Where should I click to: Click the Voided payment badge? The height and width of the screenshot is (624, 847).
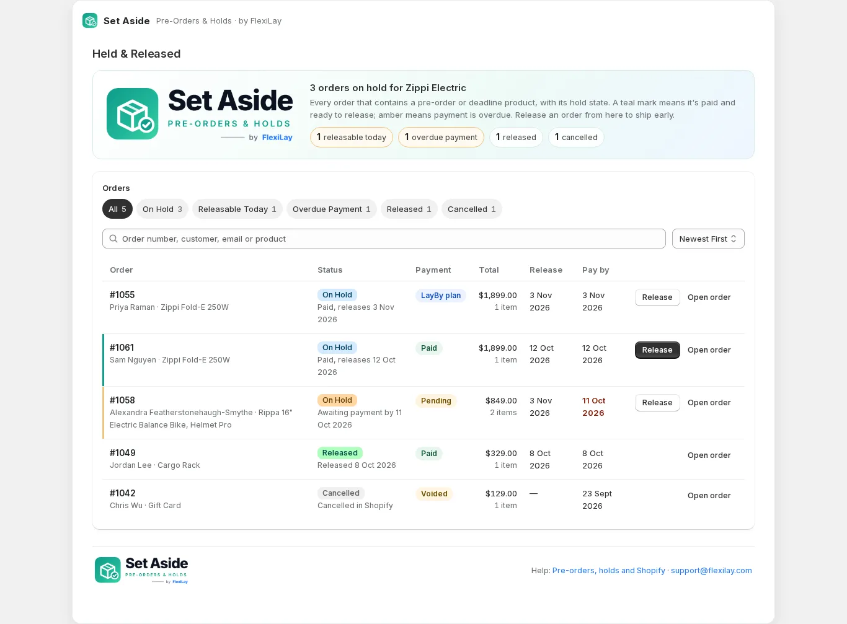pyautogui.click(x=434, y=494)
